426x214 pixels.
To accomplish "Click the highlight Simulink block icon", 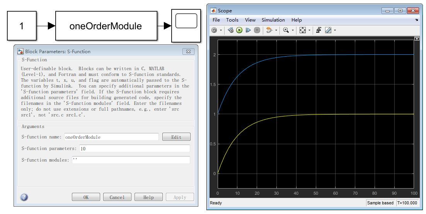I will tap(269, 30).
